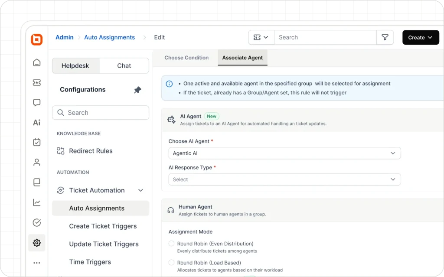Viewport: 444px width, 277px height.
Task: Select Round Robin (Load Based) radio button
Action: pos(171,262)
